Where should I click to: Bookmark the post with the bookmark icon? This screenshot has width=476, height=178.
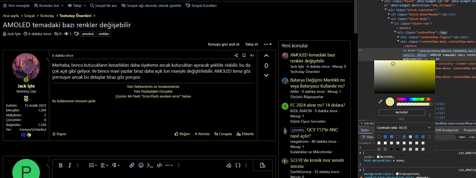244,55
